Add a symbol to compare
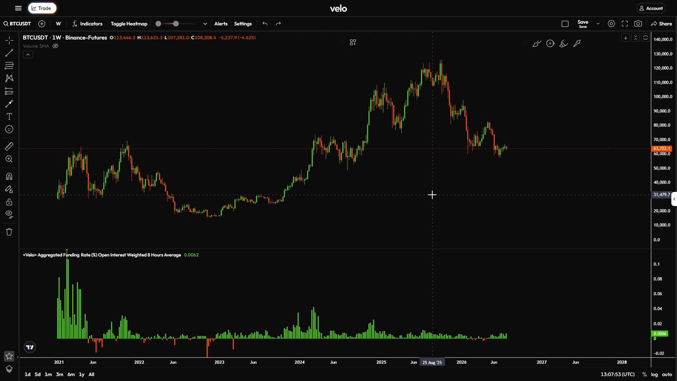Viewport: 677px width, 381px height. point(42,24)
